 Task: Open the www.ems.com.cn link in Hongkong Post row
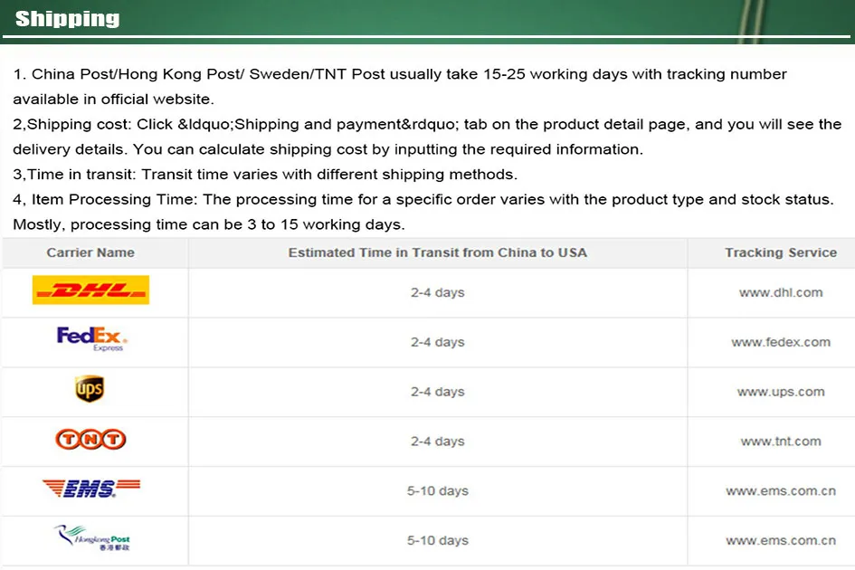(x=781, y=540)
